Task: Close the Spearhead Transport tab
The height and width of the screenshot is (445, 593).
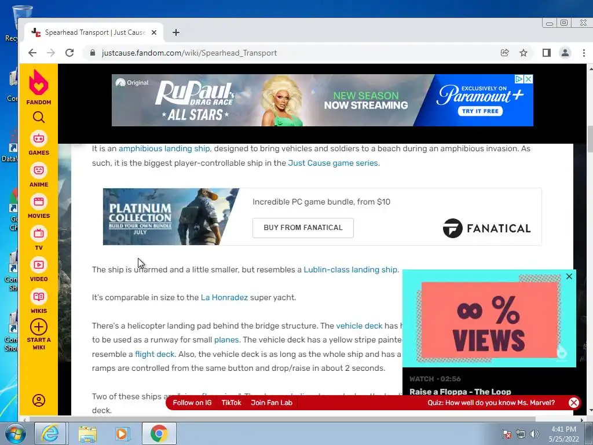Action: [154, 32]
